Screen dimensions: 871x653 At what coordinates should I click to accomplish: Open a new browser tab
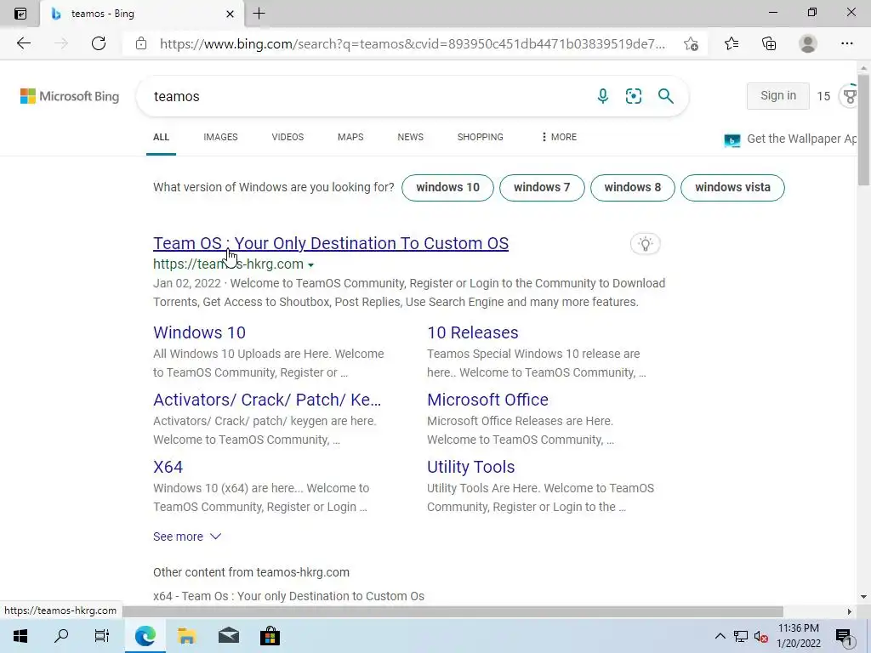pos(259,14)
